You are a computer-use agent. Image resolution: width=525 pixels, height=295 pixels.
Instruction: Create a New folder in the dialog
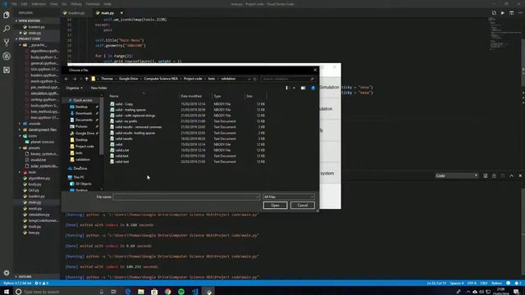click(98, 88)
